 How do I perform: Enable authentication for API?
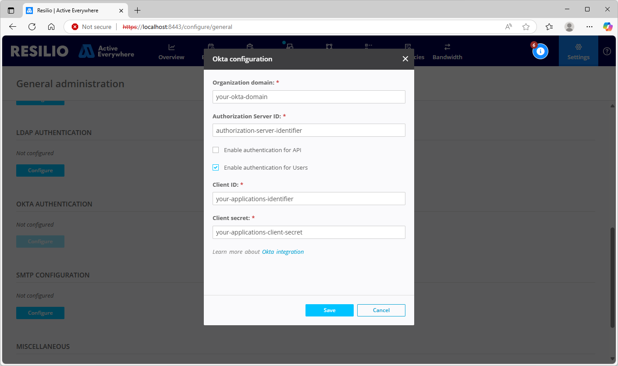216,150
